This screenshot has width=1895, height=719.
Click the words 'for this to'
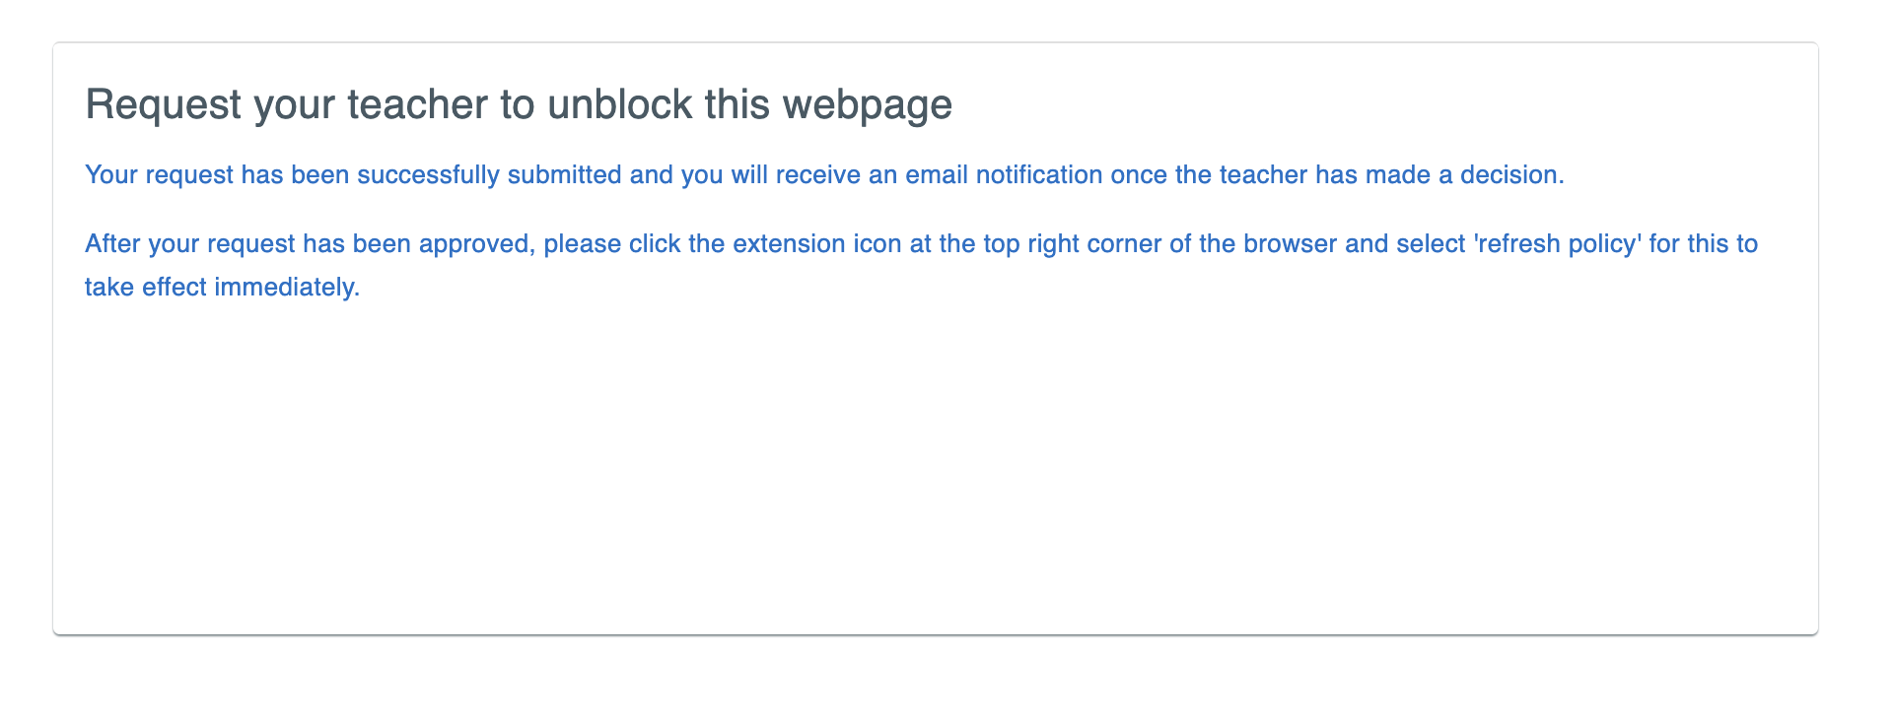pos(1704,244)
